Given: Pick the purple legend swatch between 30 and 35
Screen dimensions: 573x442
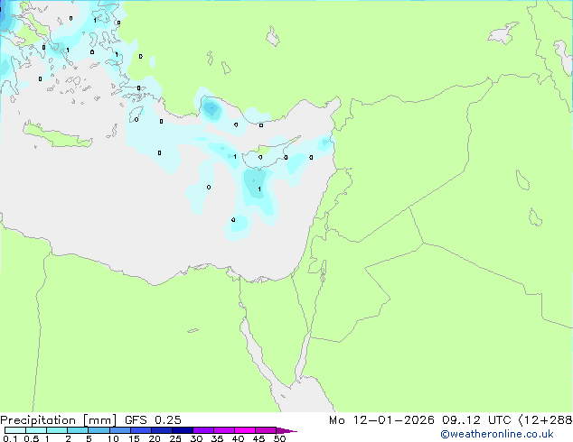Looking at the screenshot, I should coord(203,430).
